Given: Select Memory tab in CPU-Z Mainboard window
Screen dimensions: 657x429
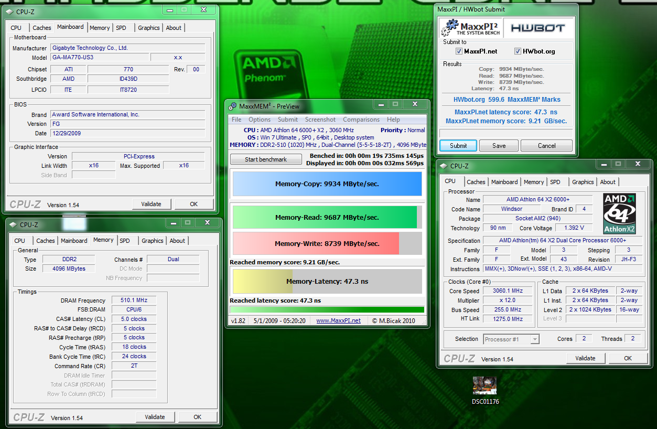Looking at the screenshot, I should tap(100, 28).
